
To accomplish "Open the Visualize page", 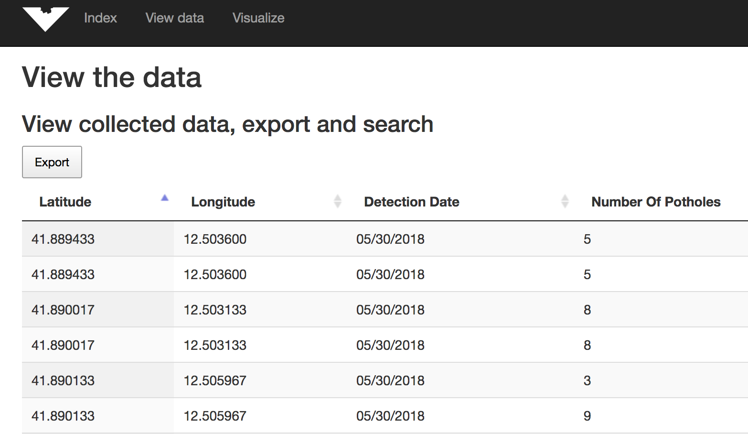I will click(258, 18).
